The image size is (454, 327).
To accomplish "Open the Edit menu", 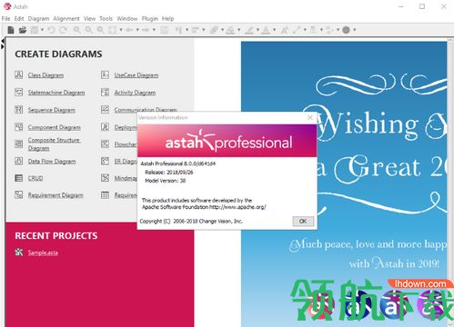I will point(19,19).
